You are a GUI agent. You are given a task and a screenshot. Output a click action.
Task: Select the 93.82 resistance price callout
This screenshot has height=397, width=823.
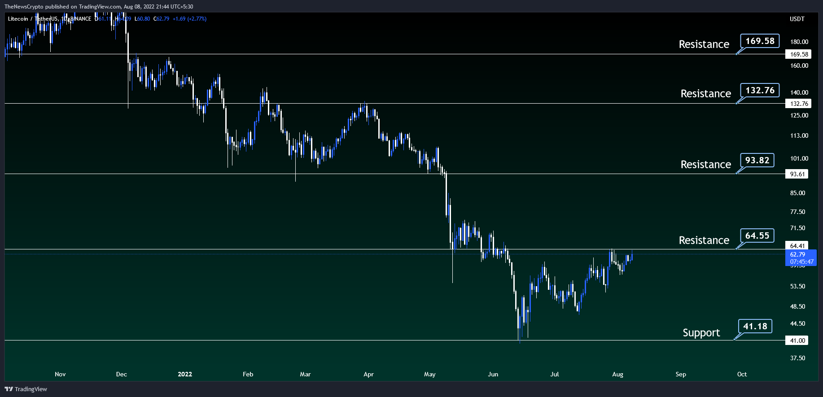[x=757, y=160]
